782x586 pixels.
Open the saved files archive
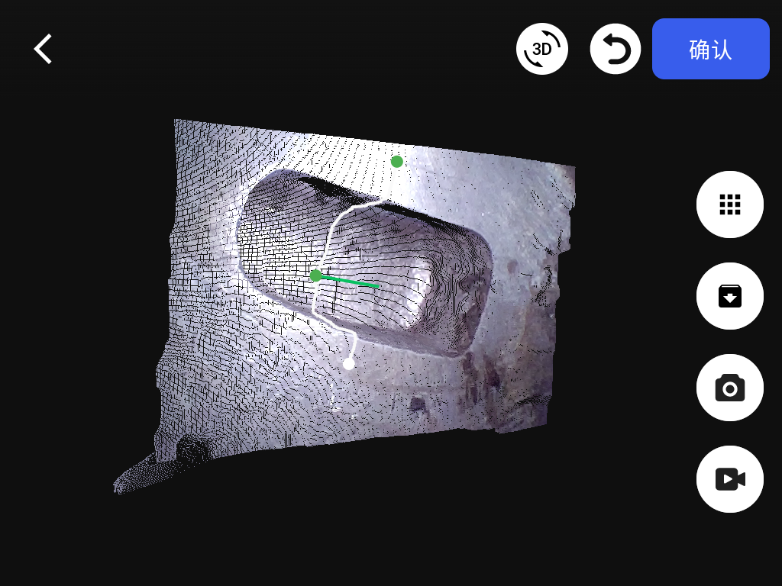729,296
